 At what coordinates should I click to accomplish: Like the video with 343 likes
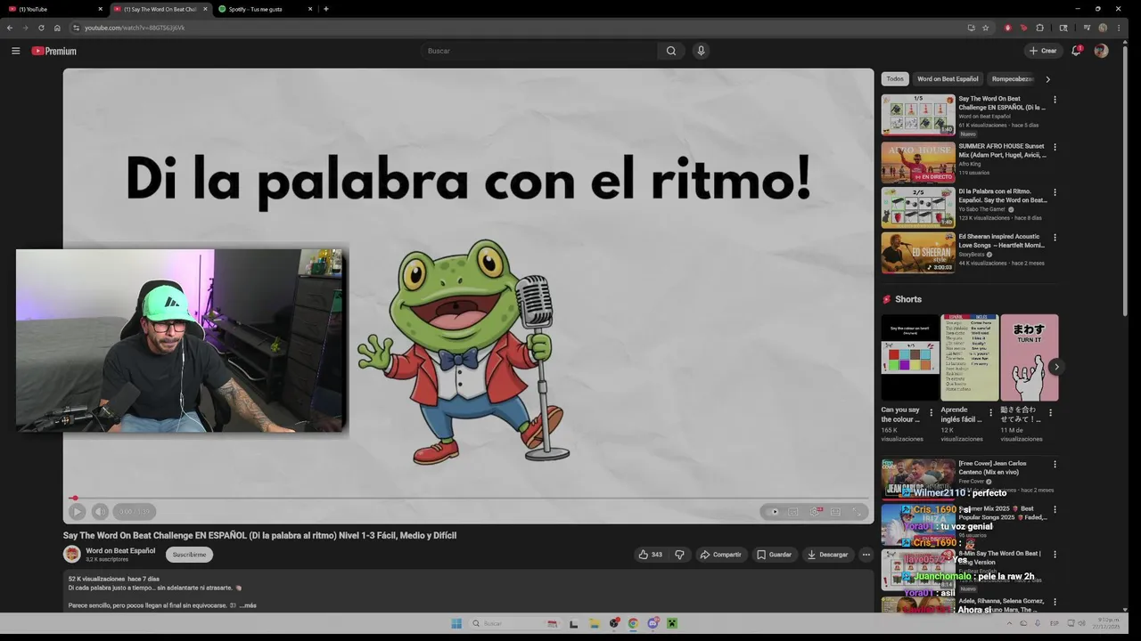[x=650, y=555]
